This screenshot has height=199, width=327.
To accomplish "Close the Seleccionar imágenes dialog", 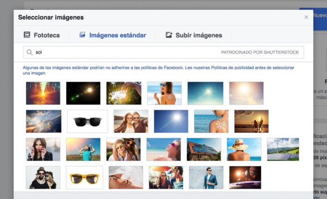I will pos(306,17).
